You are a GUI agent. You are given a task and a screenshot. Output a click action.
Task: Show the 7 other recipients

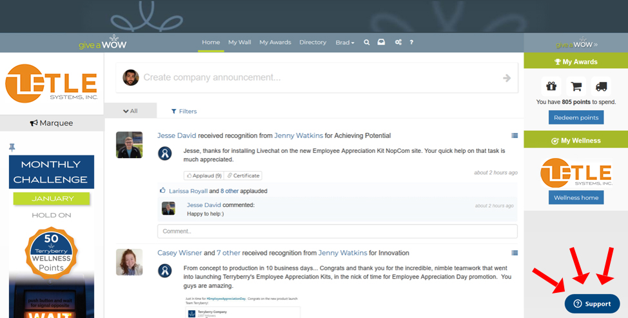[x=228, y=253]
